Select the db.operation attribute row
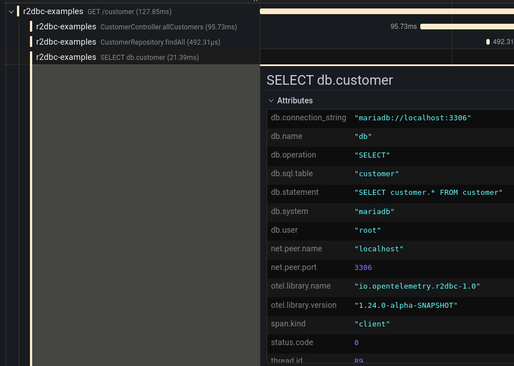Viewport: 514px width, 366px height. pos(390,155)
